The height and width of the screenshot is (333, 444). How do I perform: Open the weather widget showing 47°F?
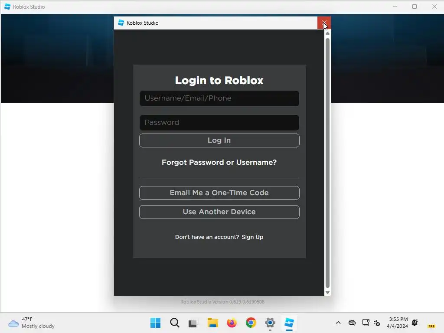pyautogui.click(x=31, y=323)
